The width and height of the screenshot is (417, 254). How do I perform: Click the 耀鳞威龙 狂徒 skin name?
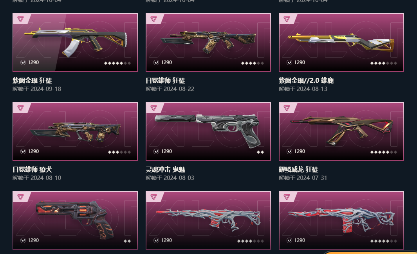tap(298, 169)
